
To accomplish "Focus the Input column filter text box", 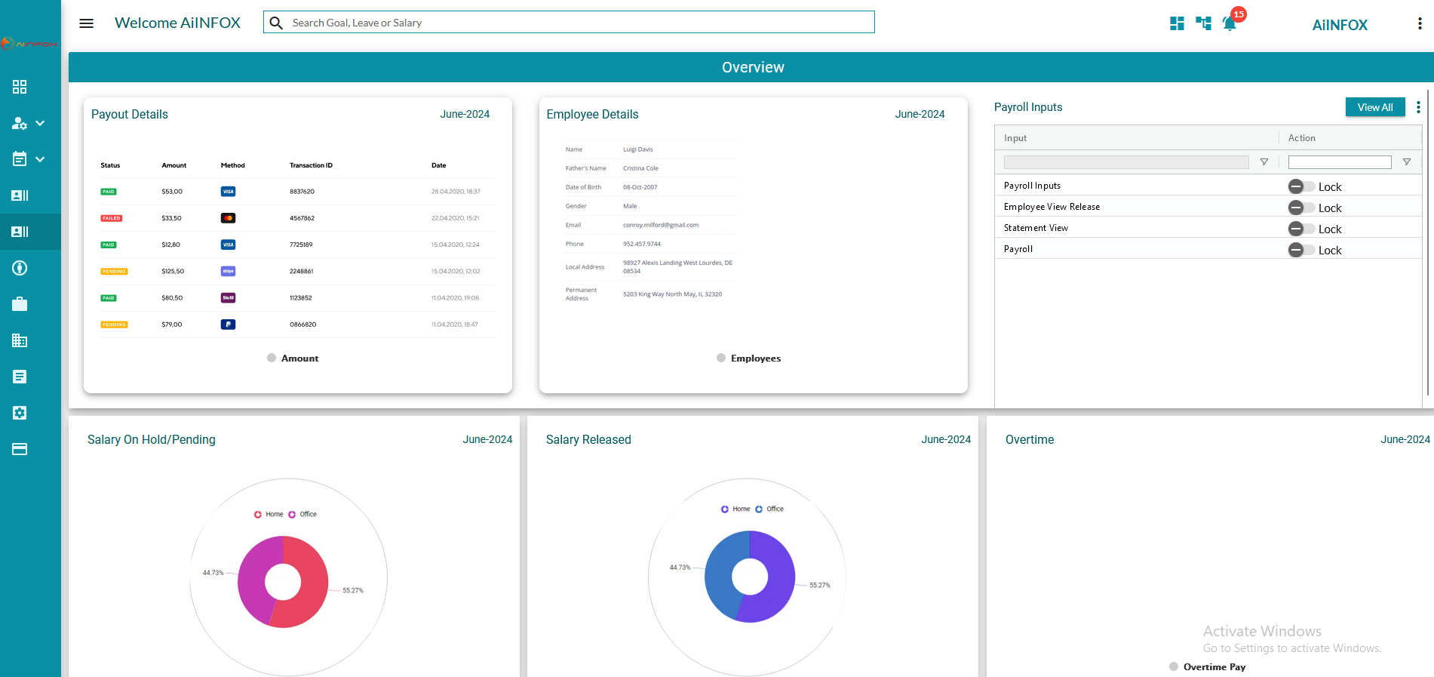I will [x=1126, y=162].
